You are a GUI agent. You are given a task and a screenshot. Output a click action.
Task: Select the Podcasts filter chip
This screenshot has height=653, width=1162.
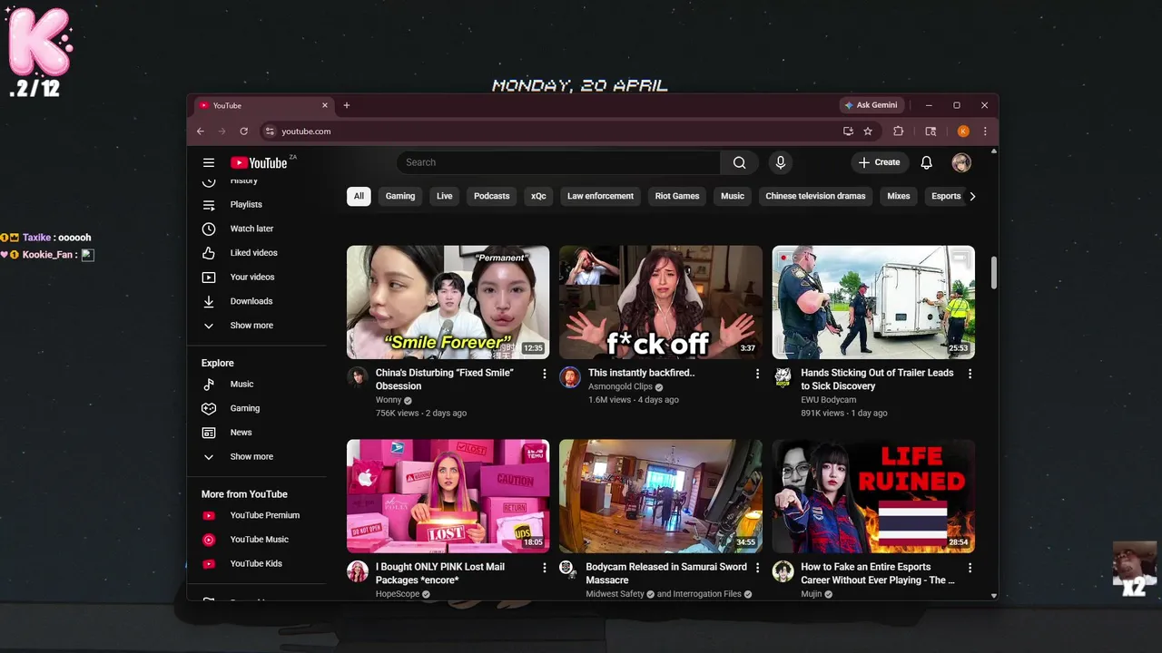pos(492,196)
